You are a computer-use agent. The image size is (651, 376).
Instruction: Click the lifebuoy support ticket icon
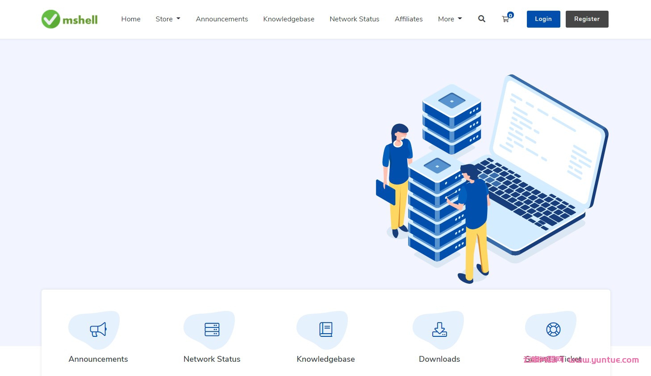click(x=553, y=330)
